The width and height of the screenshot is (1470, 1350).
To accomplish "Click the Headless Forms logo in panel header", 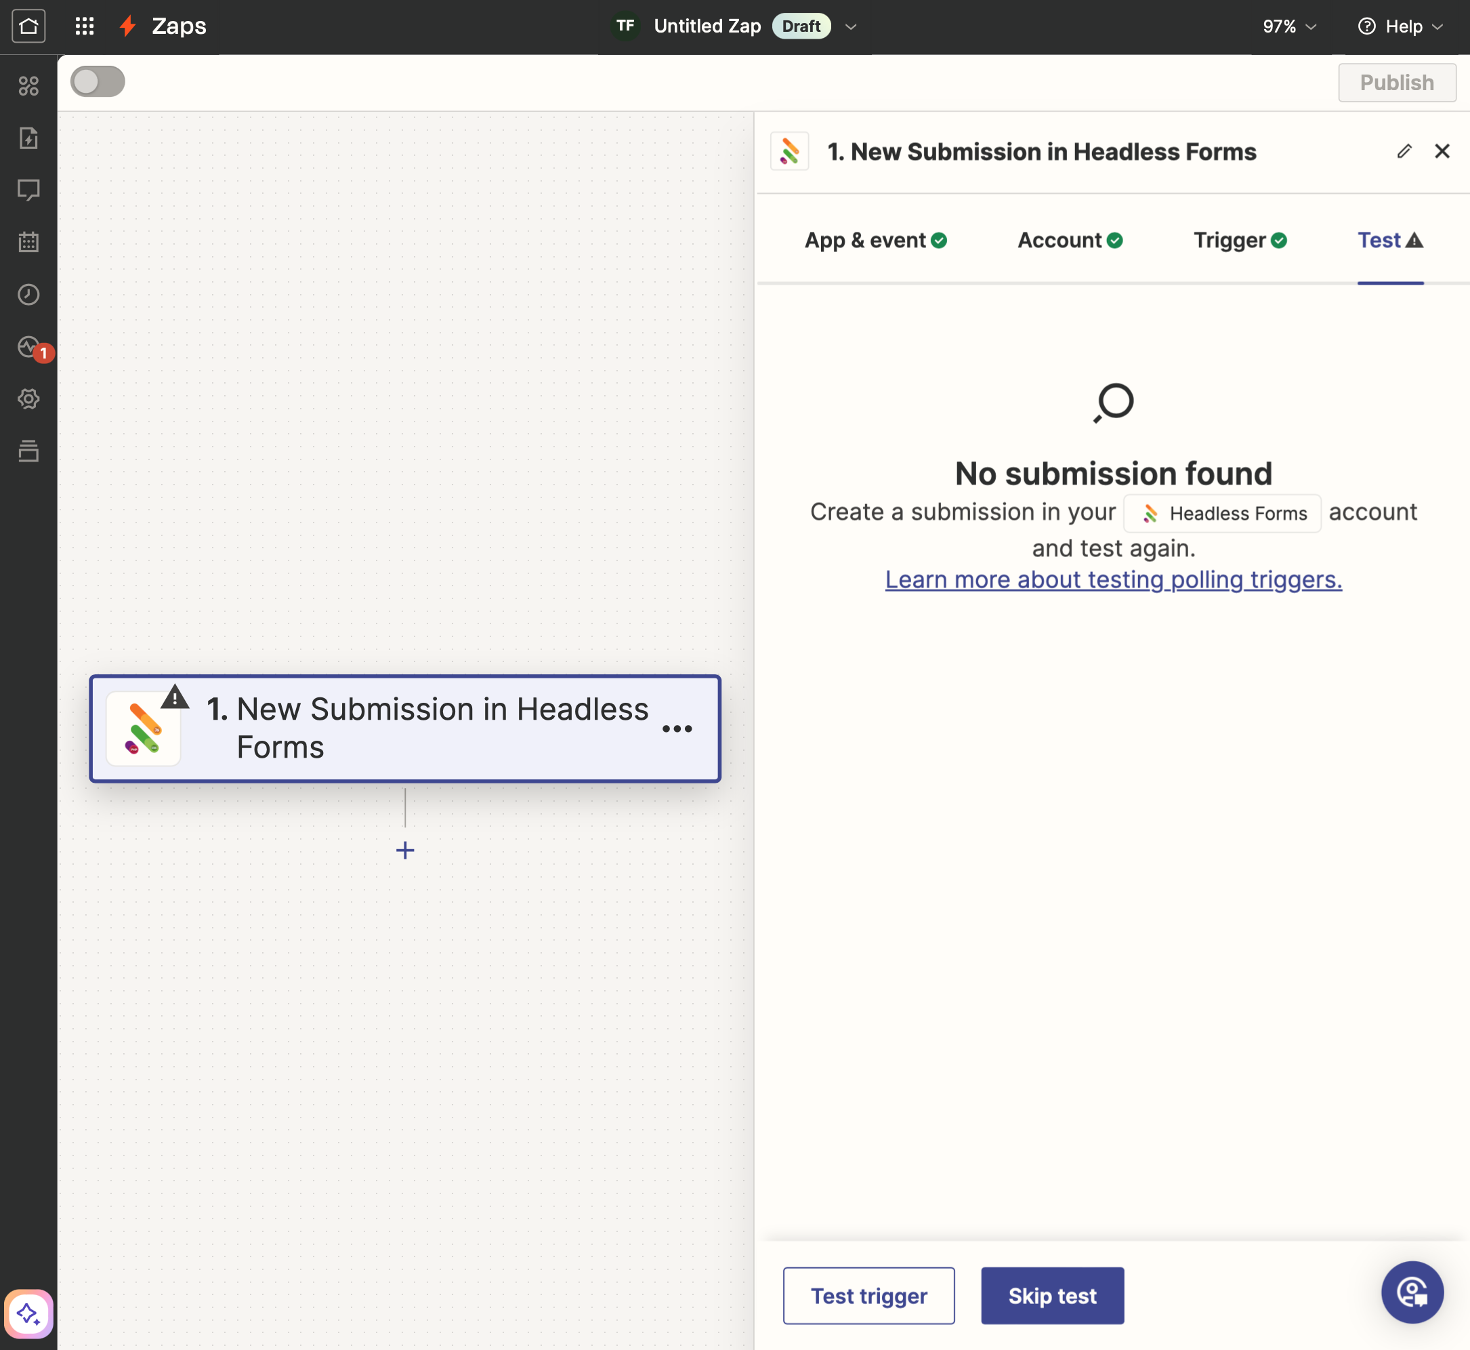I will point(789,151).
